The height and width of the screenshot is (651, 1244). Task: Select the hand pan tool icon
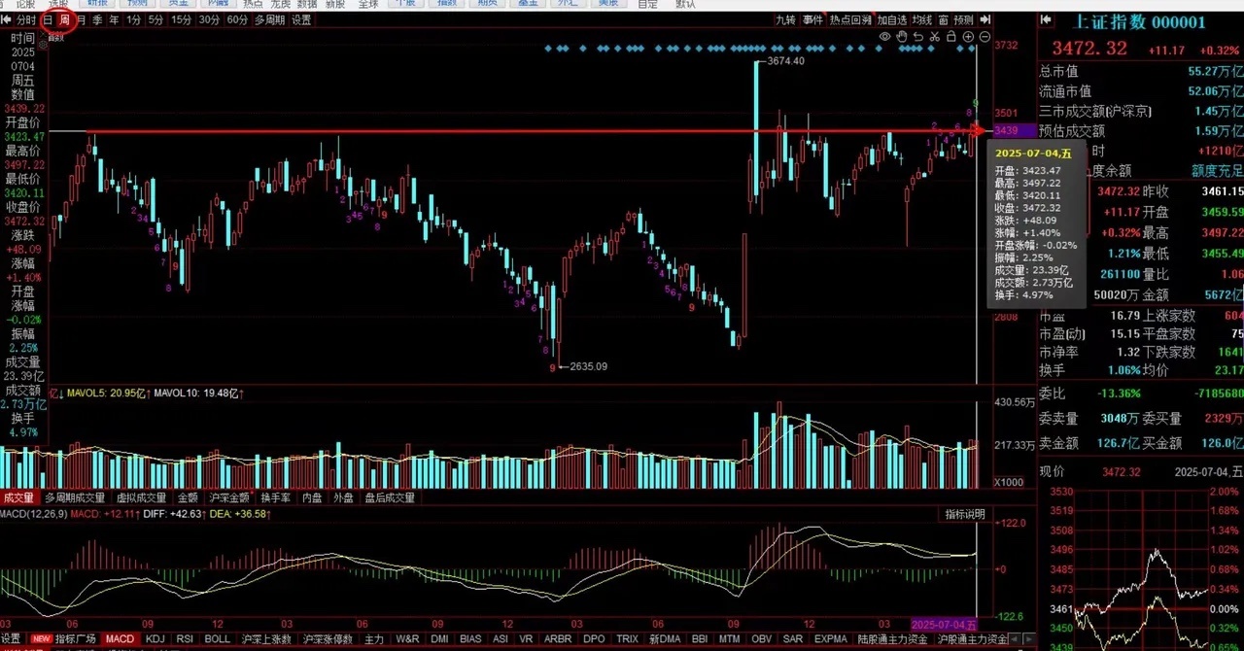pos(902,37)
